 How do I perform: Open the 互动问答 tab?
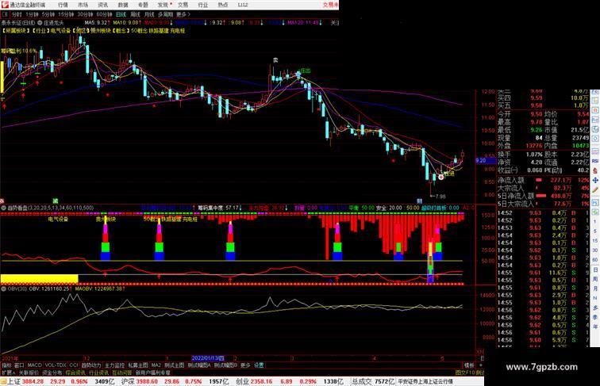point(121,373)
